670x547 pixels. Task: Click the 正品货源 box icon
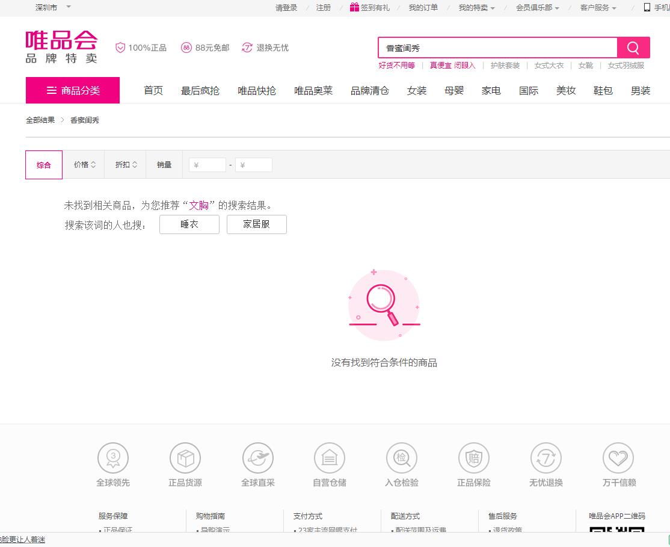coord(185,457)
